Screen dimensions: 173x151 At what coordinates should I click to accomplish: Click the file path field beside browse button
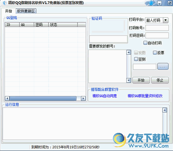pyautogui.click(x=144, y=67)
